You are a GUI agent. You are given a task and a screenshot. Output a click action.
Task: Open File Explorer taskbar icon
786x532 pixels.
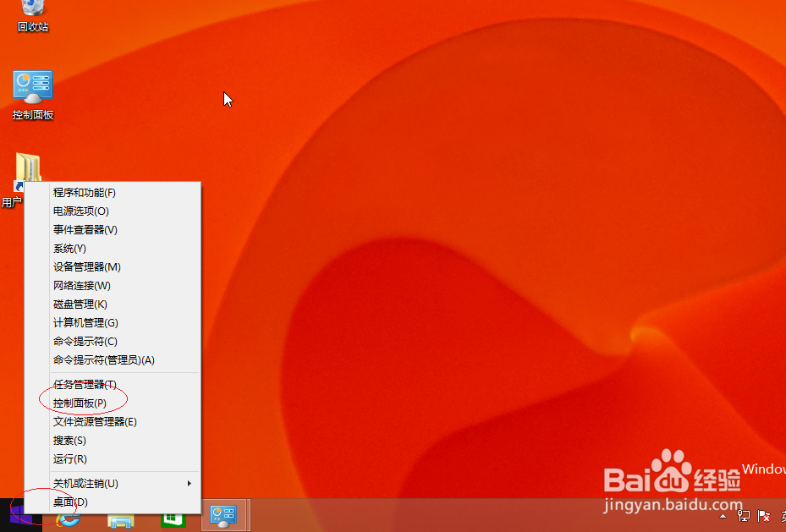pyautogui.click(x=121, y=520)
